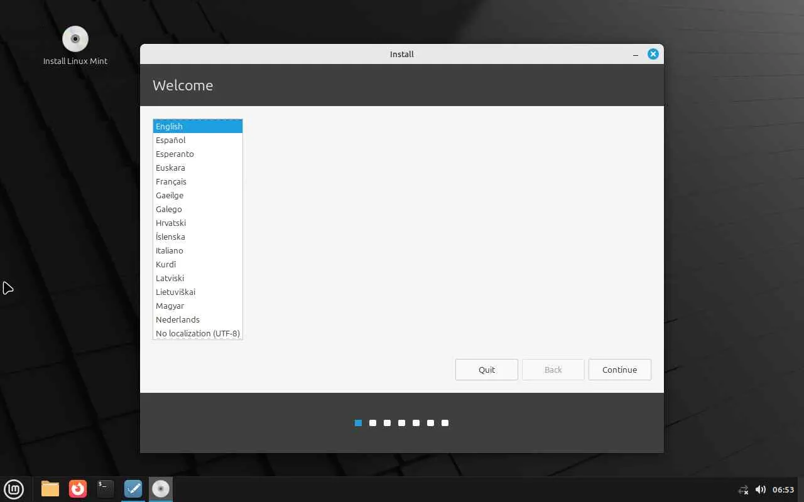804x502 pixels.
Task: Open the blue pencil app in the taskbar
Action: point(133,489)
